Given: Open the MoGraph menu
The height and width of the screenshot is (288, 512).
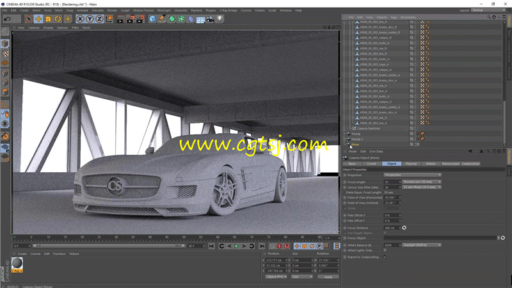Looking at the screenshot, I should 164,10.
